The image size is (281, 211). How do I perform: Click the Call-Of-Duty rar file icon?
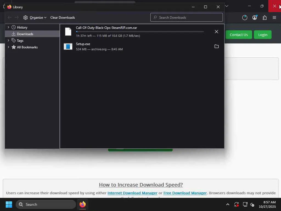(x=68, y=32)
